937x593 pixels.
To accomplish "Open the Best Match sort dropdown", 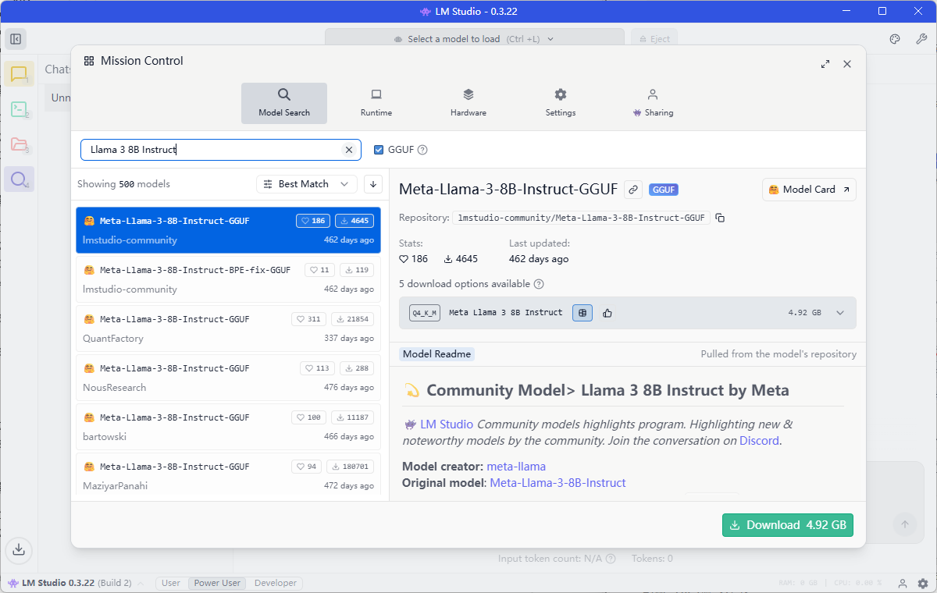I will [307, 184].
